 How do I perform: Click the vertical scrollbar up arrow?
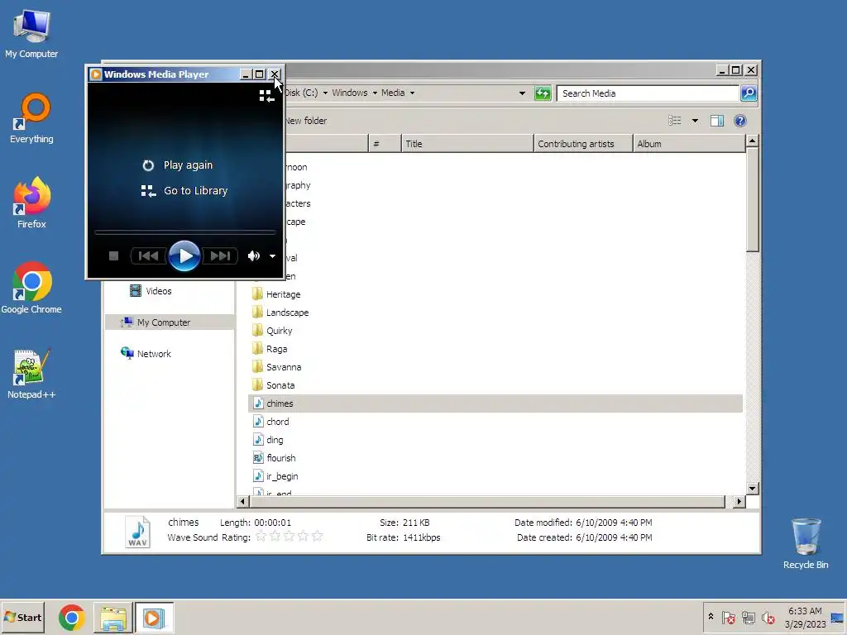tap(752, 141)
